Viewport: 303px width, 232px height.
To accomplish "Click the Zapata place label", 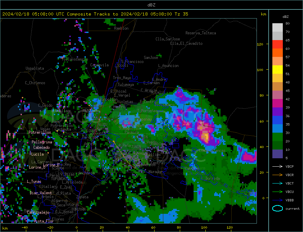I will pyautogui.click(x=82, y=197).
